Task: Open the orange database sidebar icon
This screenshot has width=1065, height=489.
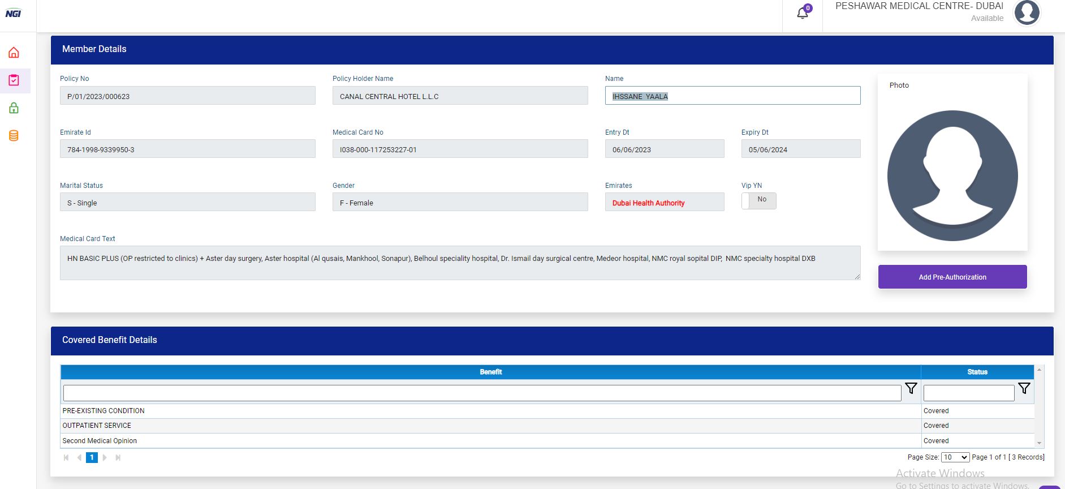Action: click(x=14, y=136)
